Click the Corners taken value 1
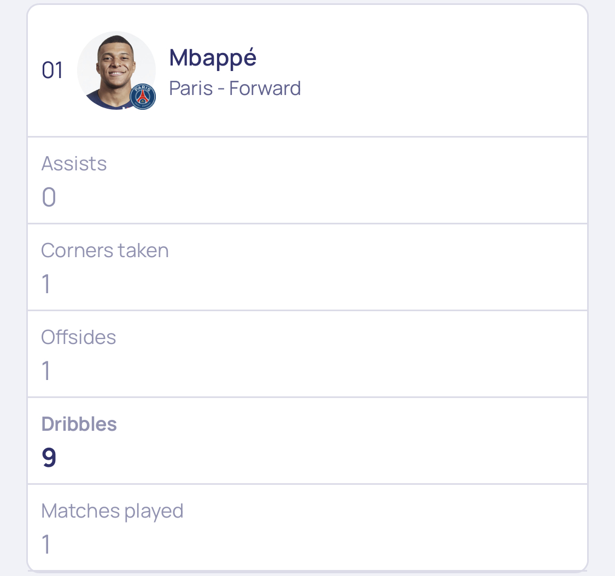615x576 pixels. pyautogui.click(x=46, y=284)
